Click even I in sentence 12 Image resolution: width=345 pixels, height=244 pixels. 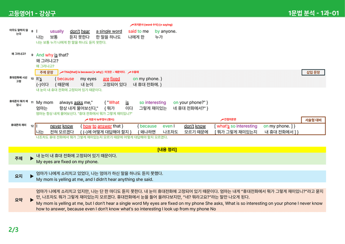click(168, 126)
